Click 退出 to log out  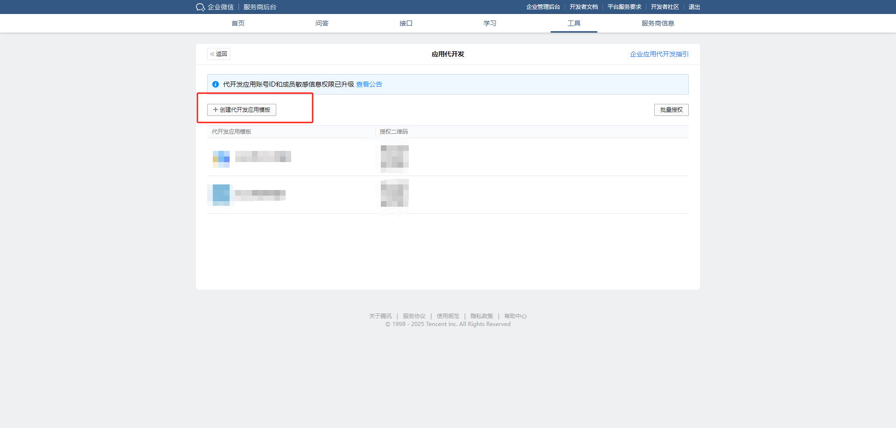point(694,7)
